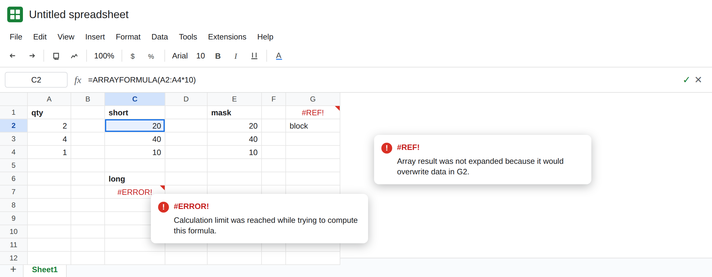
Task: Redo with the right arrow icon
Action: pos(32,56)
